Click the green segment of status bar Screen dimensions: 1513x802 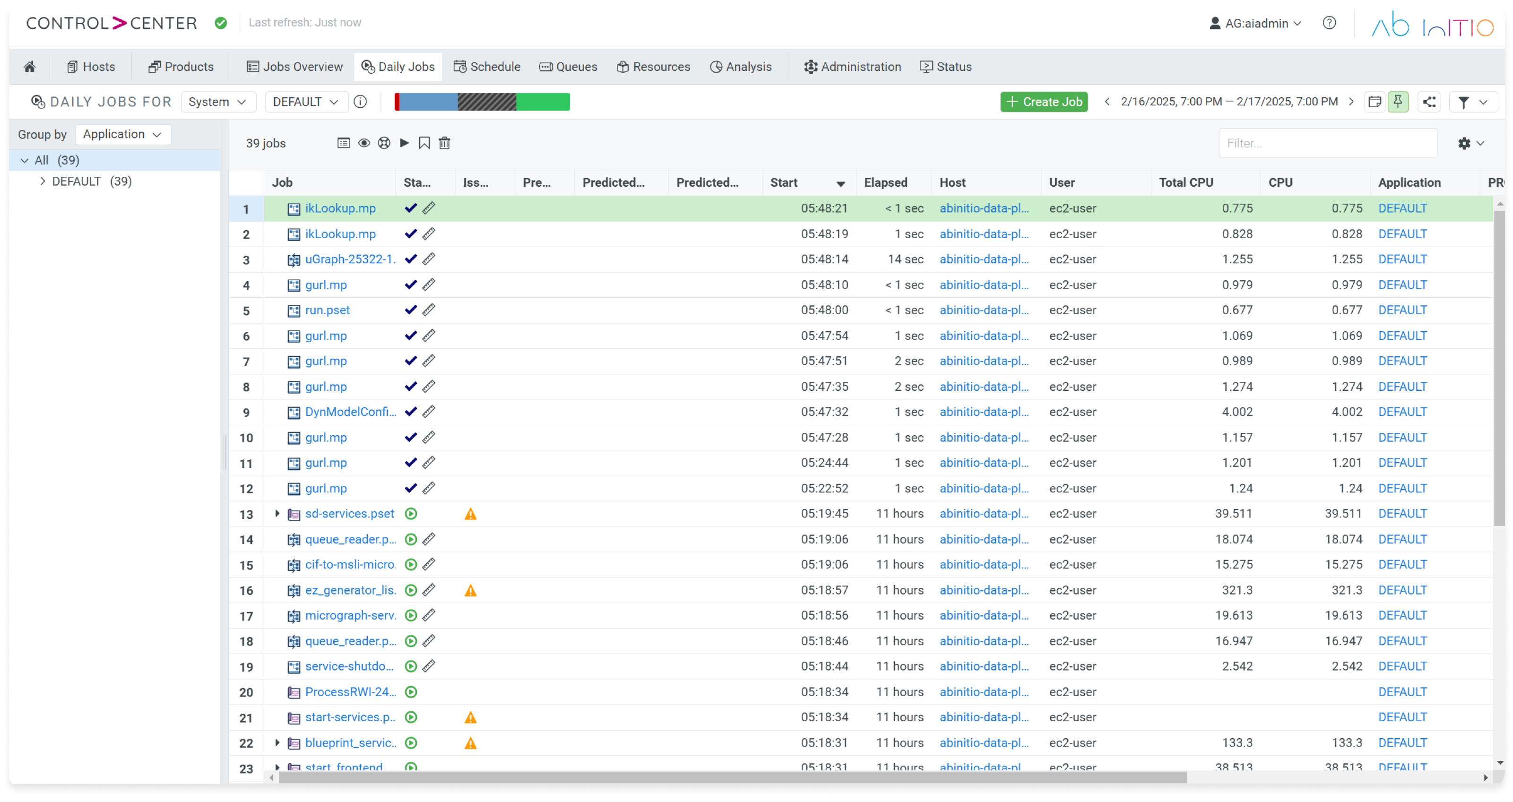coord(543,102)
